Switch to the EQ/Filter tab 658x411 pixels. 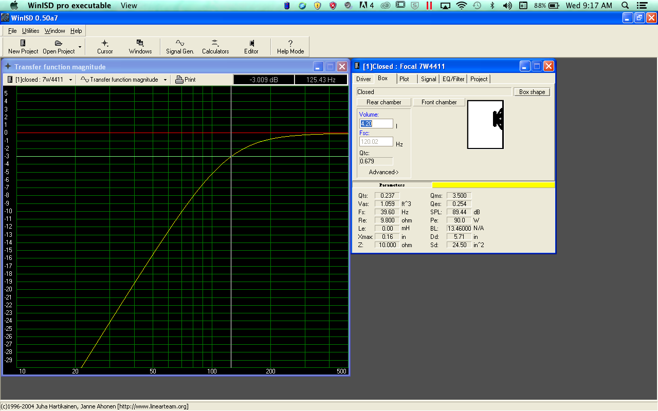tap(453, 79)
